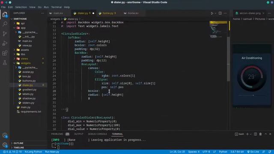Open run button dropdown arrow

pyautogui.click(x=215, y=13)
